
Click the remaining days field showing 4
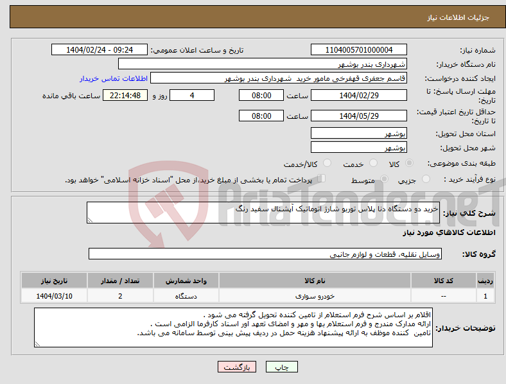[192, 95]
